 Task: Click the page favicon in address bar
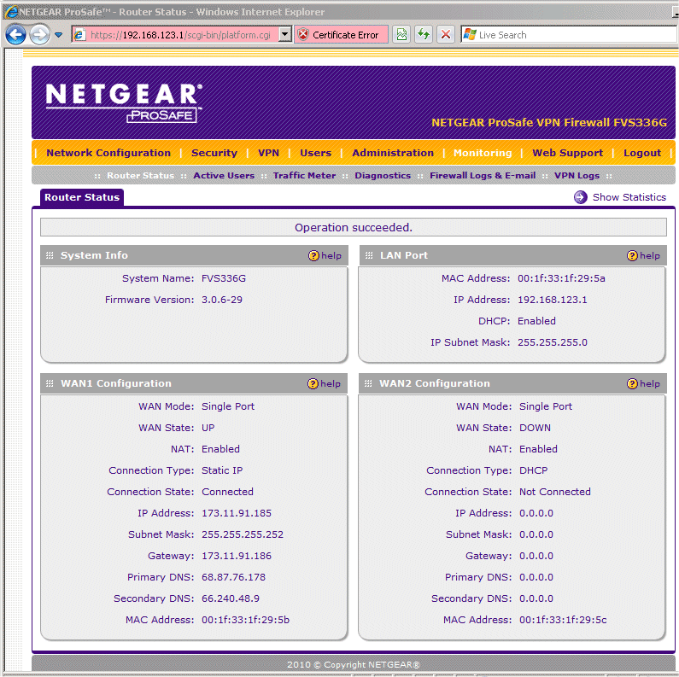(79, 35)
